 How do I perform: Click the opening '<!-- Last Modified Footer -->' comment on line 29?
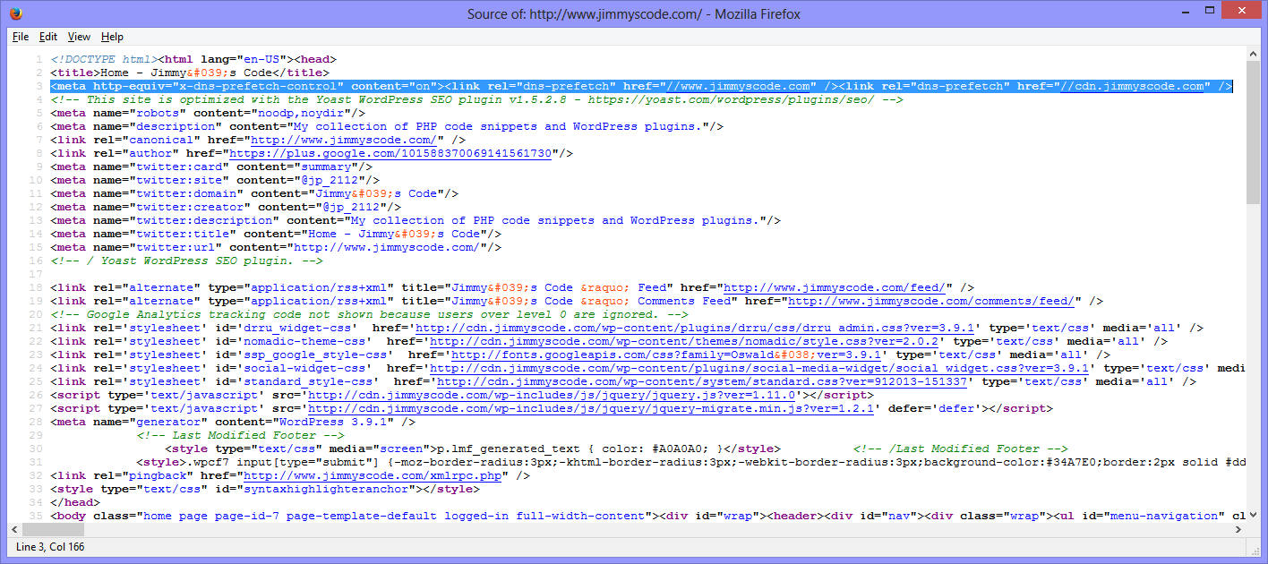coord(240,435)
